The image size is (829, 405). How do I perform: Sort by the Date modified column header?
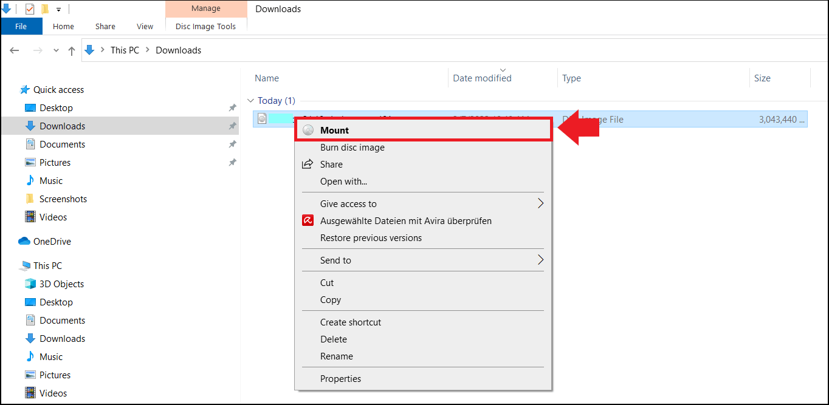(482, 78)
